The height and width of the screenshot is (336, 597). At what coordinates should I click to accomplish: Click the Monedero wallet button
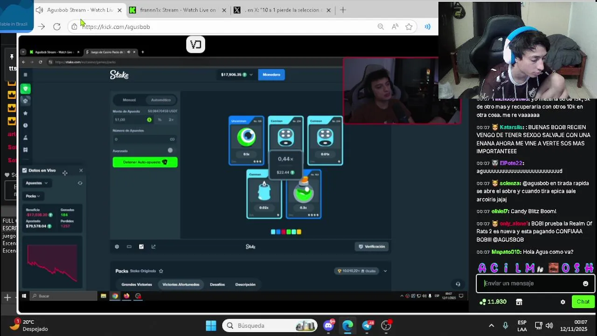tap(271, 75)
